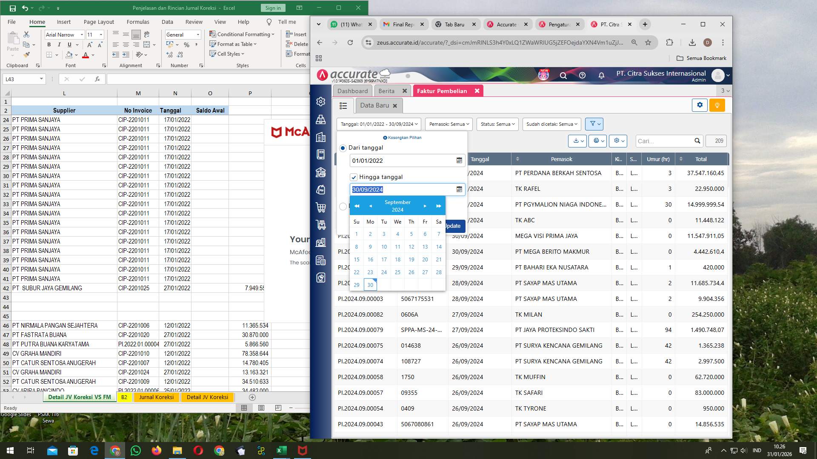This screenshot has width=817, height=459.
Task: Switch to the Dashboard tab in Accurate
Action: coord(352,91)
